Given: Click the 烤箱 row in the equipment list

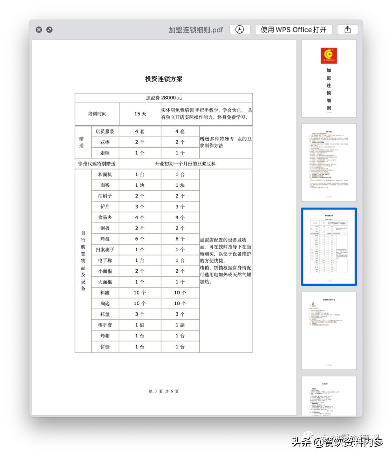Looking at the screenshot, I should point(105,336).
